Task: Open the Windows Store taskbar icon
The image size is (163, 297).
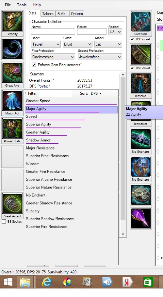Action: [148, 282]
